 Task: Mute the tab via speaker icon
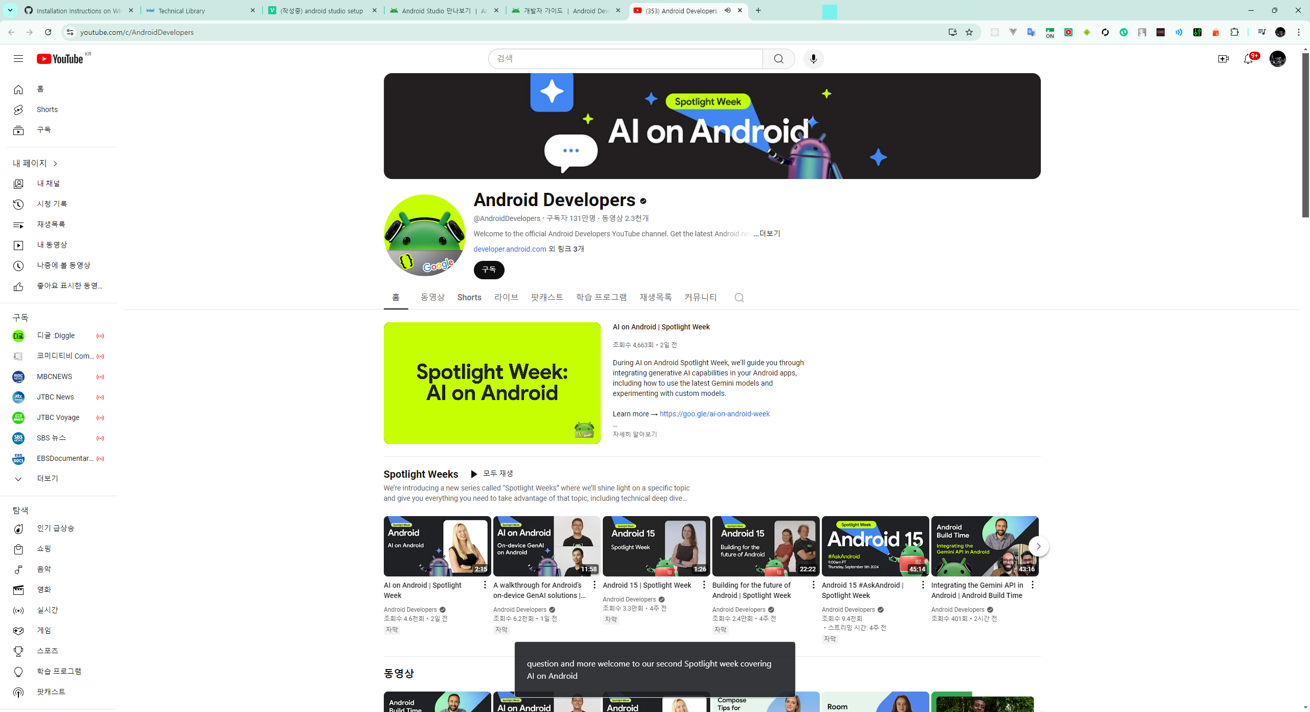point(727,10)
